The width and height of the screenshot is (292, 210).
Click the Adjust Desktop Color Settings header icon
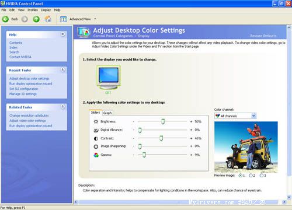coord(84,32)
